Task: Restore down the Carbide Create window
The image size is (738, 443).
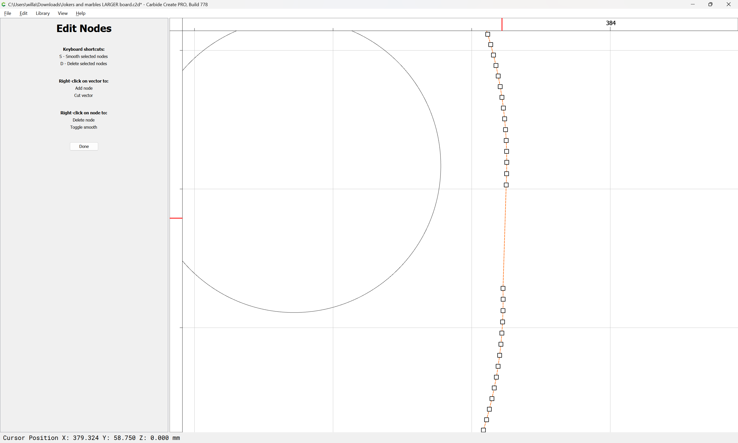Action: 710,4
